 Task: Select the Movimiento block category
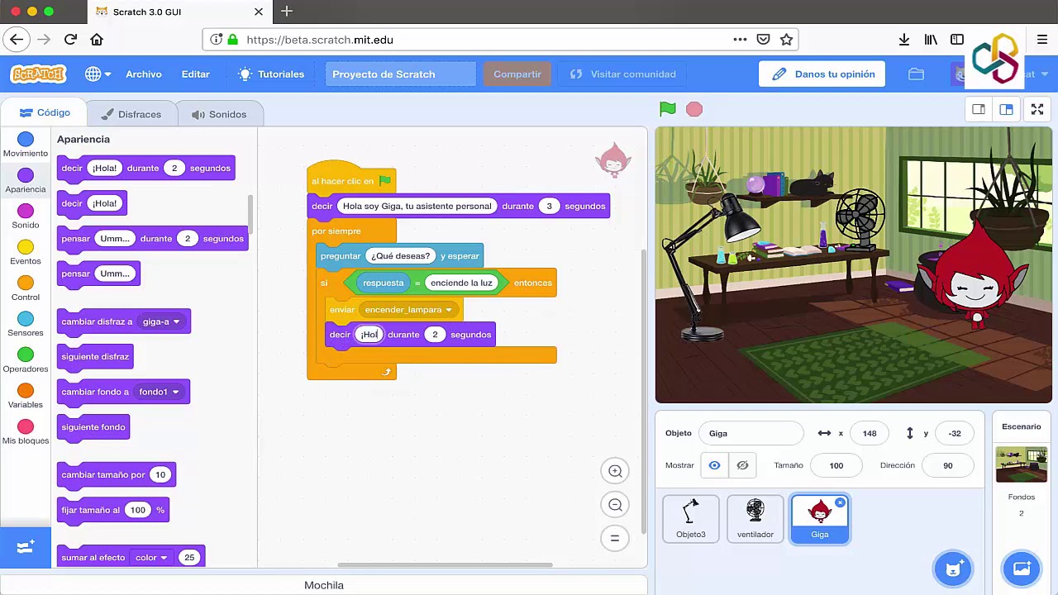coord(26,145)
